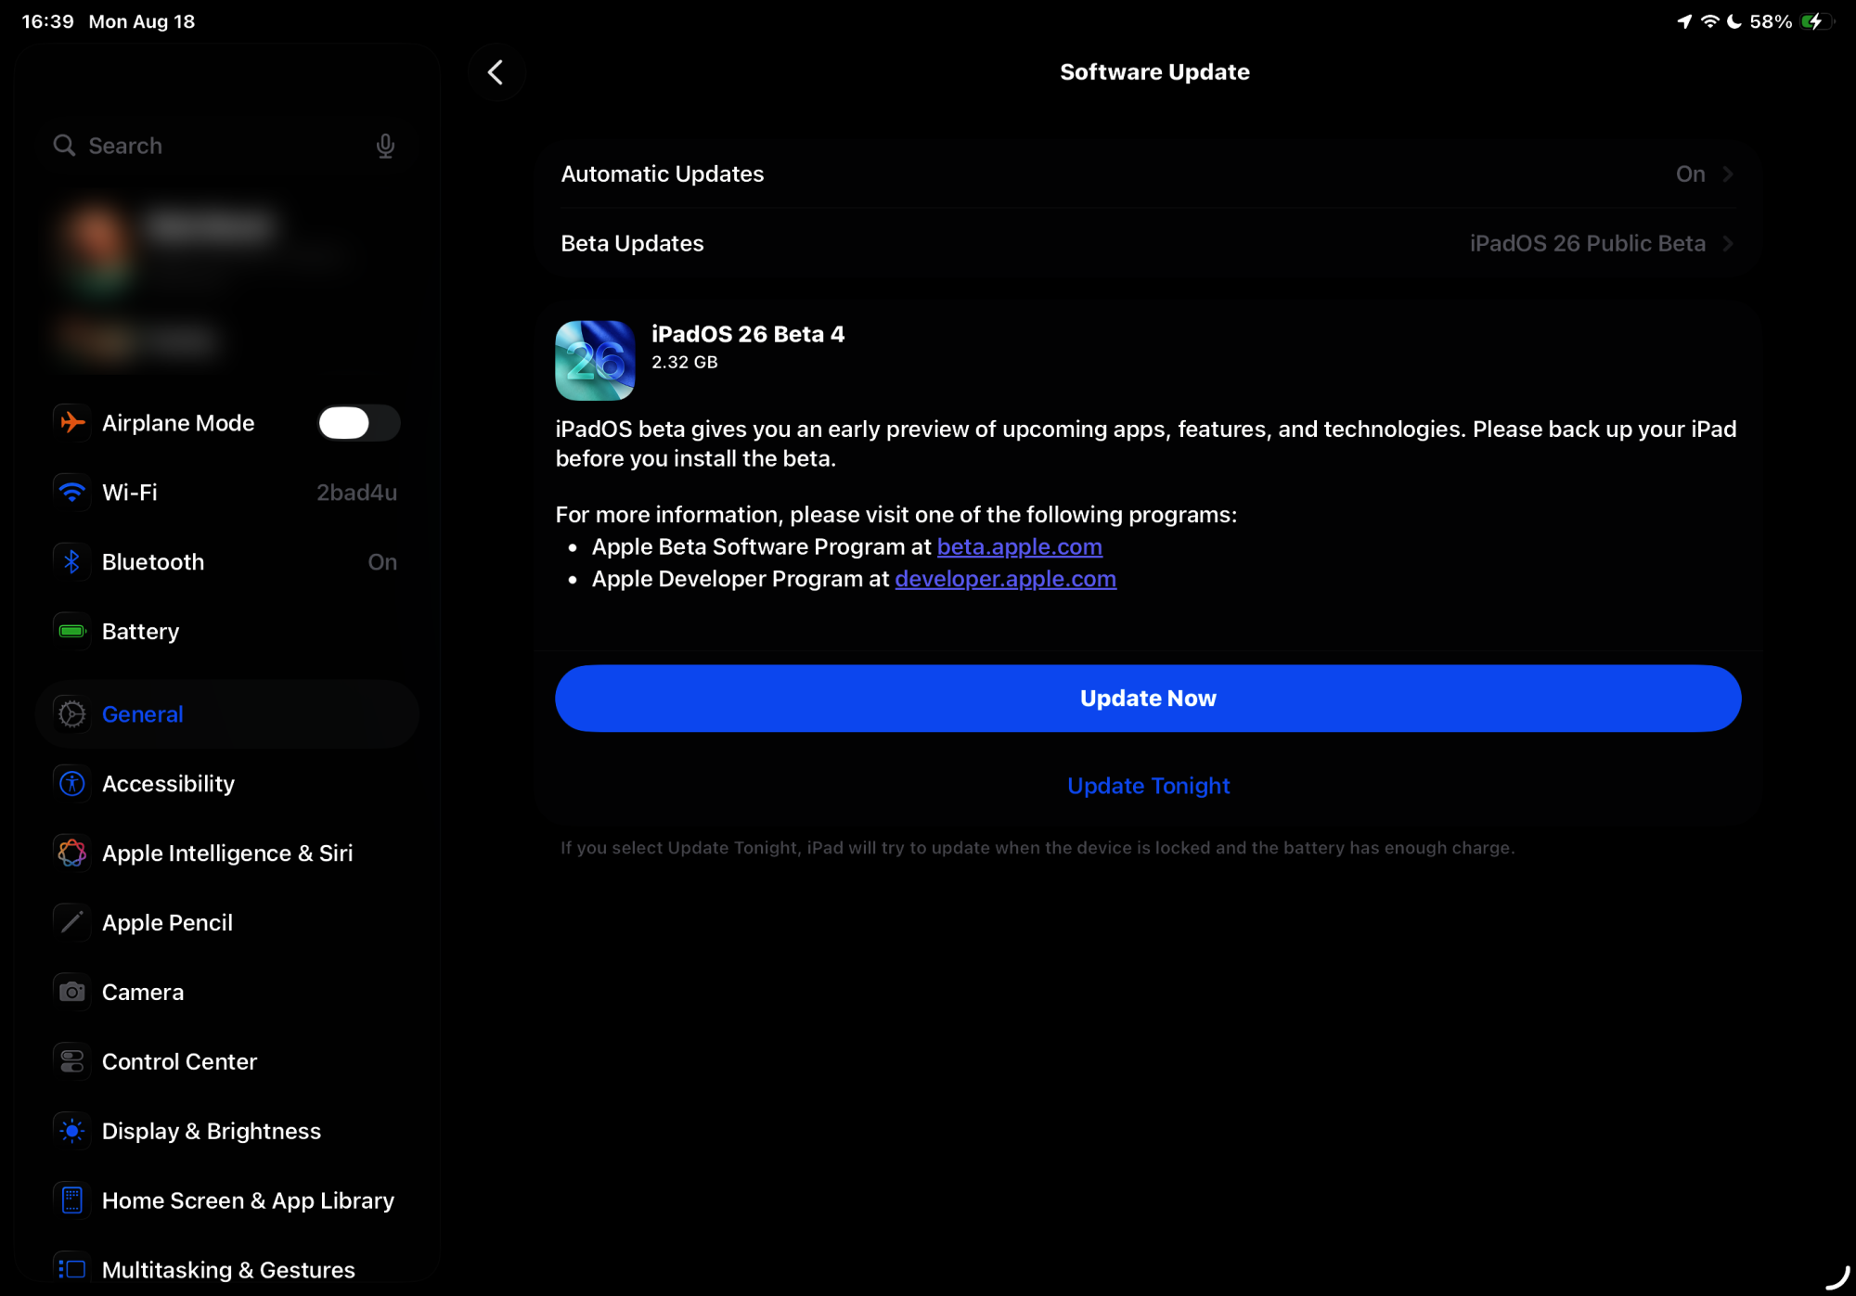Viewport: 1856px width, 1296px height.
Task: Open Control Center settings
Action: 179,1062
